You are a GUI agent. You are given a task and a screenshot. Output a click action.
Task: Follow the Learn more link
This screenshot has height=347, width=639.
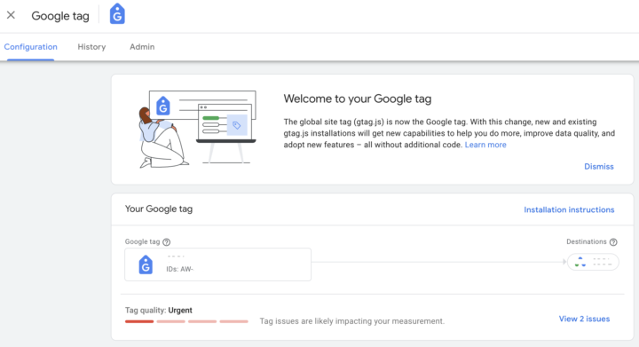tap(485, 145)
